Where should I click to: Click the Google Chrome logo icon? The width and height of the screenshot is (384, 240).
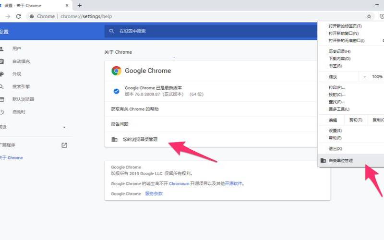116,71
